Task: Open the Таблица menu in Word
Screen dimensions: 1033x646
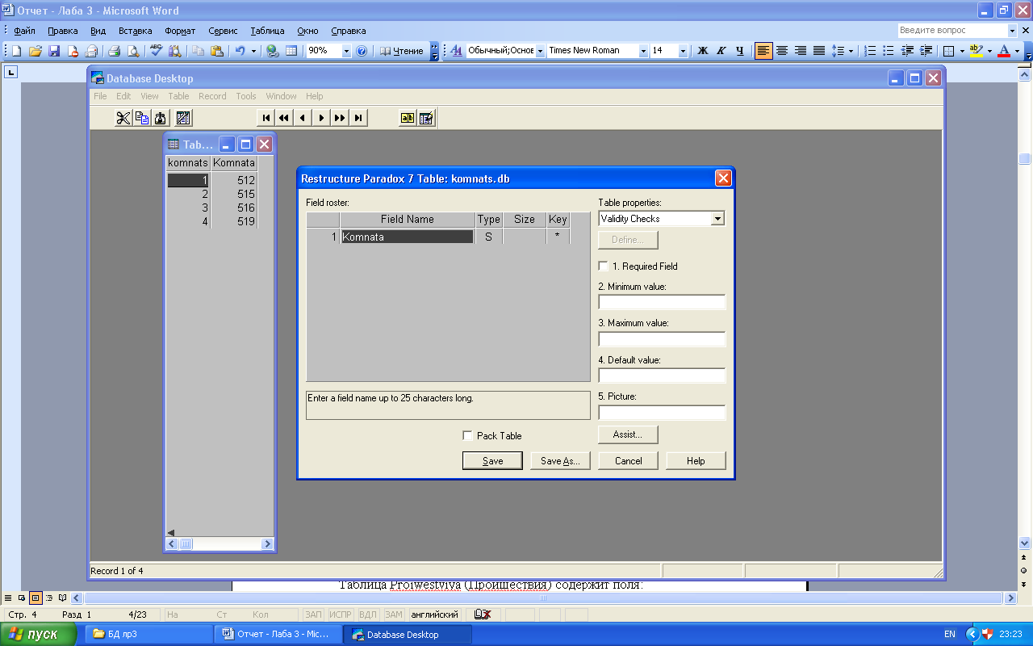Action: click(267, 31)
